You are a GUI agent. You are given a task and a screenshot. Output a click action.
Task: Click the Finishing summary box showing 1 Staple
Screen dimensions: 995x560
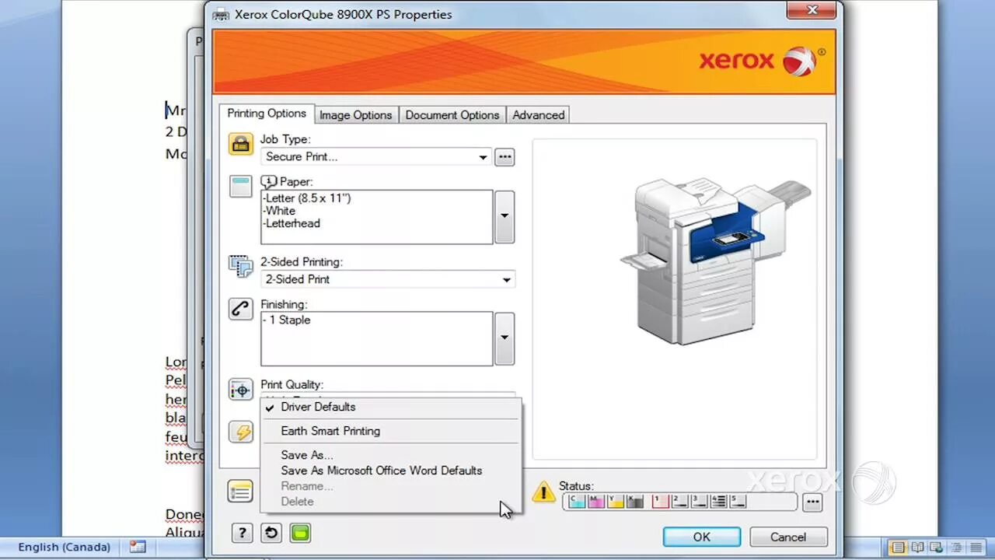(376, 338)
